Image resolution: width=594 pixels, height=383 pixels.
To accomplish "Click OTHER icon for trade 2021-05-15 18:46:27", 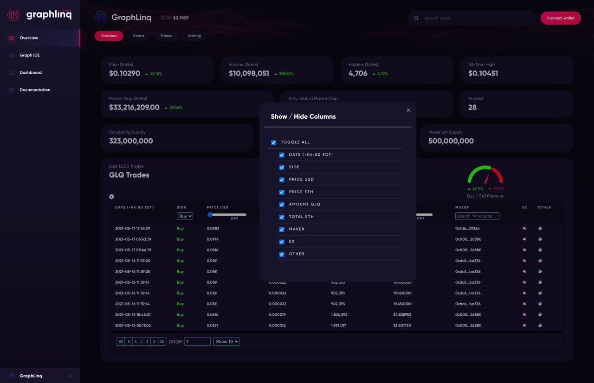I will click(540, 314).
